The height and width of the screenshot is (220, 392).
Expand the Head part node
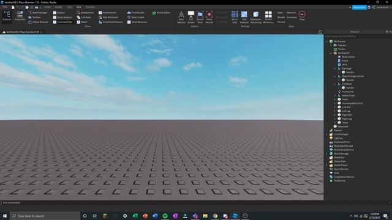click(x=335, y=99)
